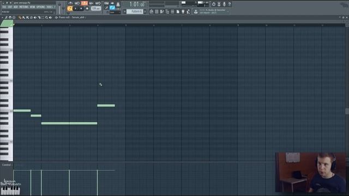Open the Piano roll window icon

coord(162,11)
